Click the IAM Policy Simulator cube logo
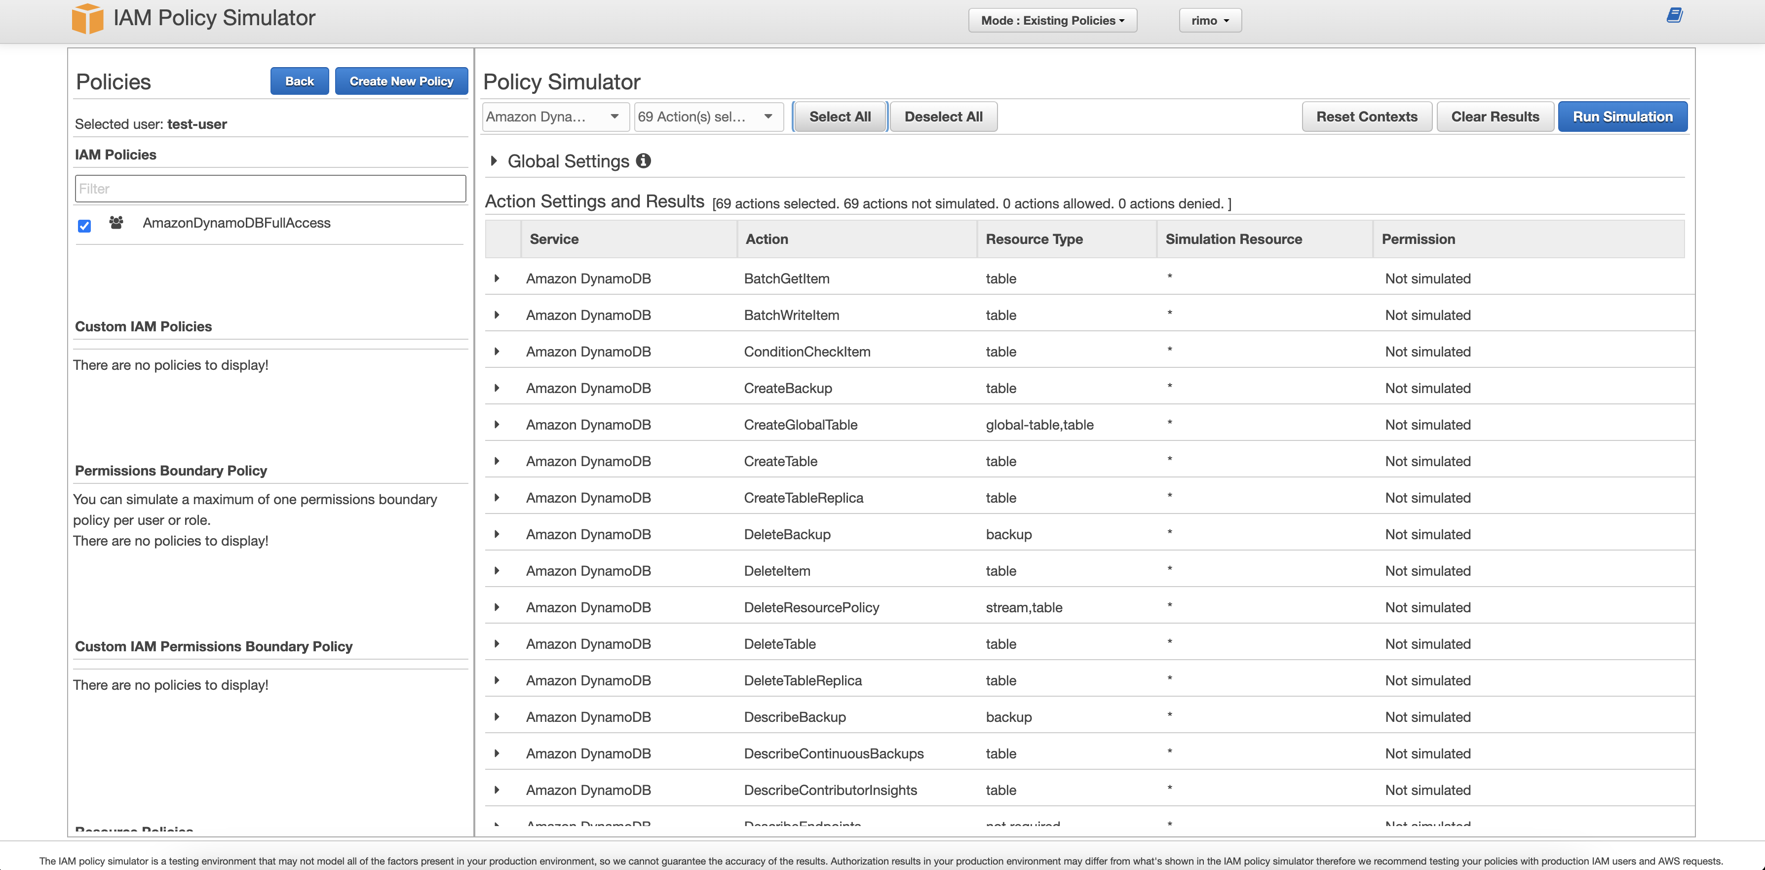Image resolution: width=1765 pixels, height=870 pixels. (87, 18)
